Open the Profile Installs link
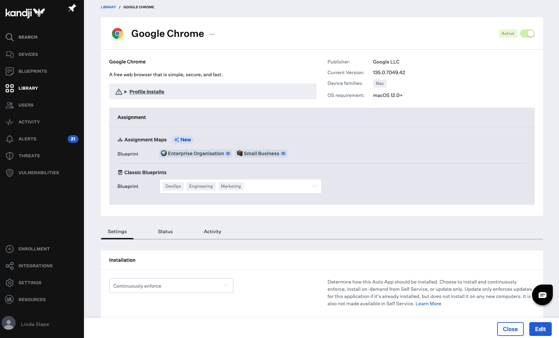 [x=147, y=92]
